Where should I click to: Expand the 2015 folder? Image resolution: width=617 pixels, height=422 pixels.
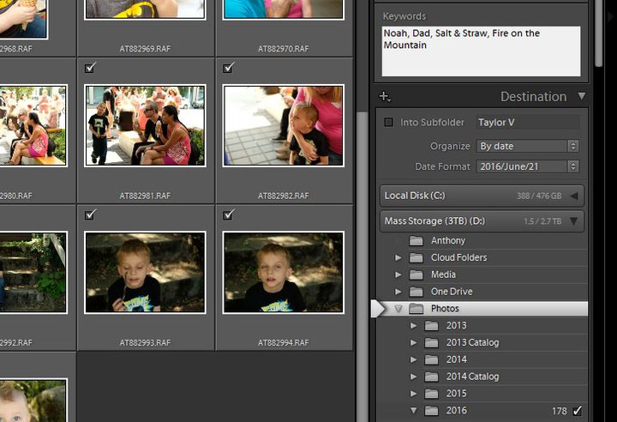point(414,393)
